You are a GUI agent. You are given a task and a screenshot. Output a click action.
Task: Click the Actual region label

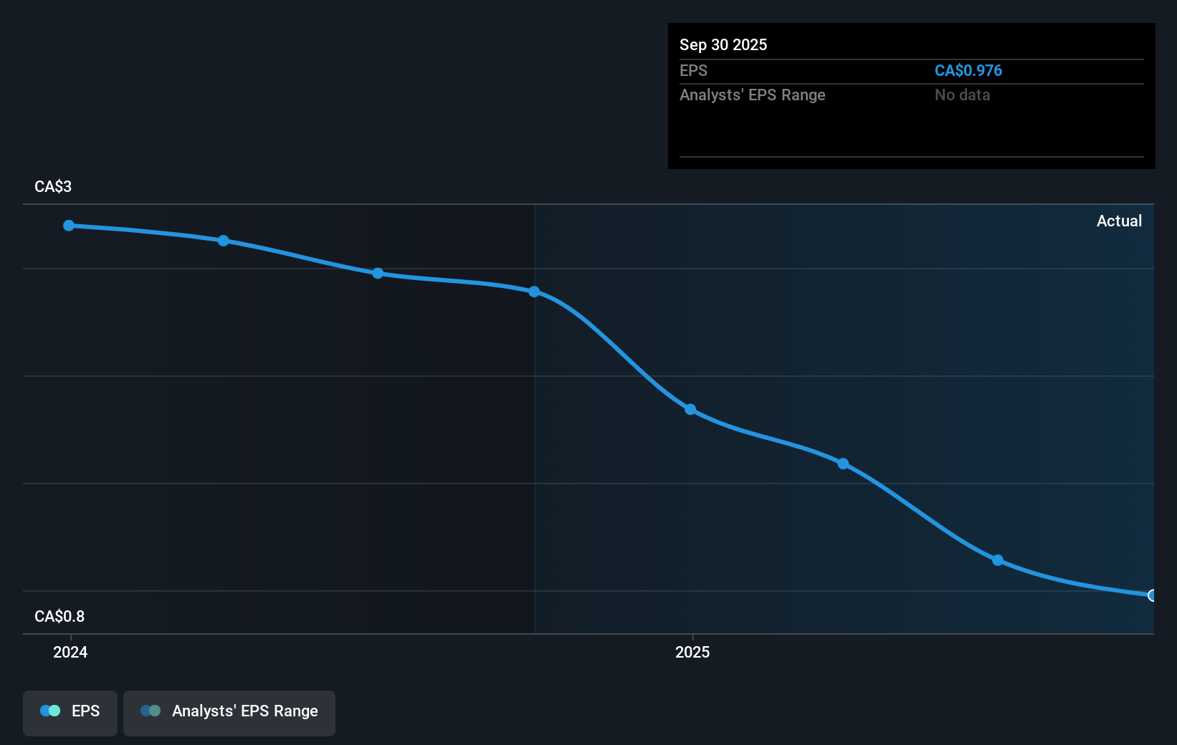pyautogui.click(x=1119, y=221)
